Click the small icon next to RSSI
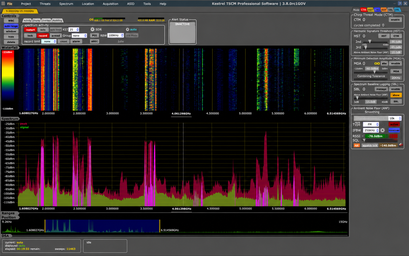 click(363, 136)
